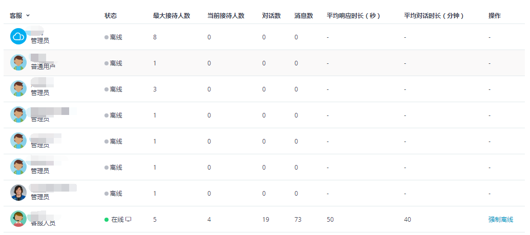The height and width of the screenshot is (235, 530).
Task: Click the avatar of the 普通用户 agent
Action: (x=18, y=62)
